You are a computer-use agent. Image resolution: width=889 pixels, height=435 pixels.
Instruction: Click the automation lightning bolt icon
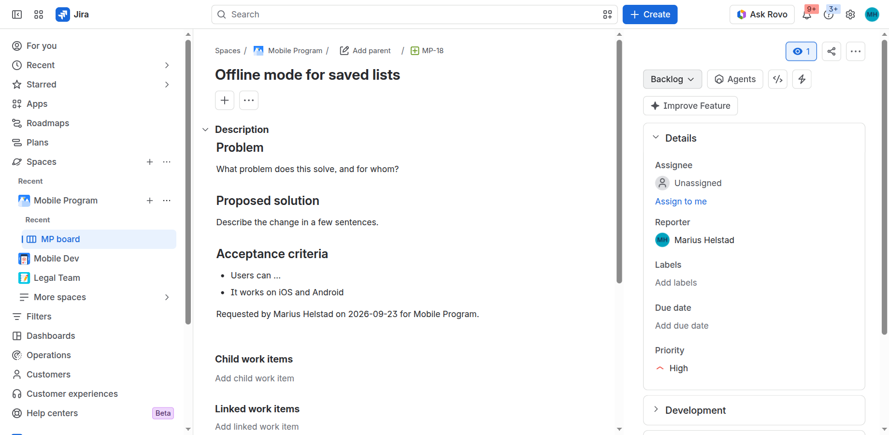tap(802, 79)
